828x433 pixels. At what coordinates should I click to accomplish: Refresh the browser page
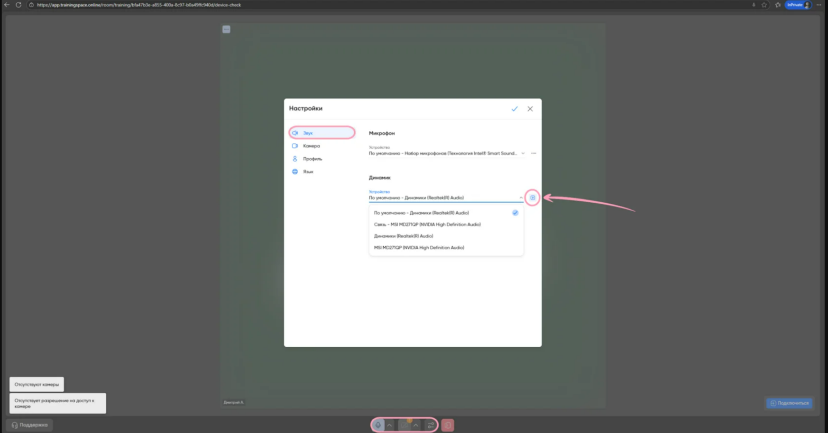pyautogui.click(x=18, y=5)
